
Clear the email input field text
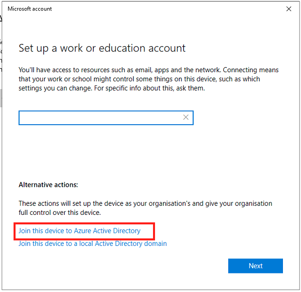tap(186, 117)
